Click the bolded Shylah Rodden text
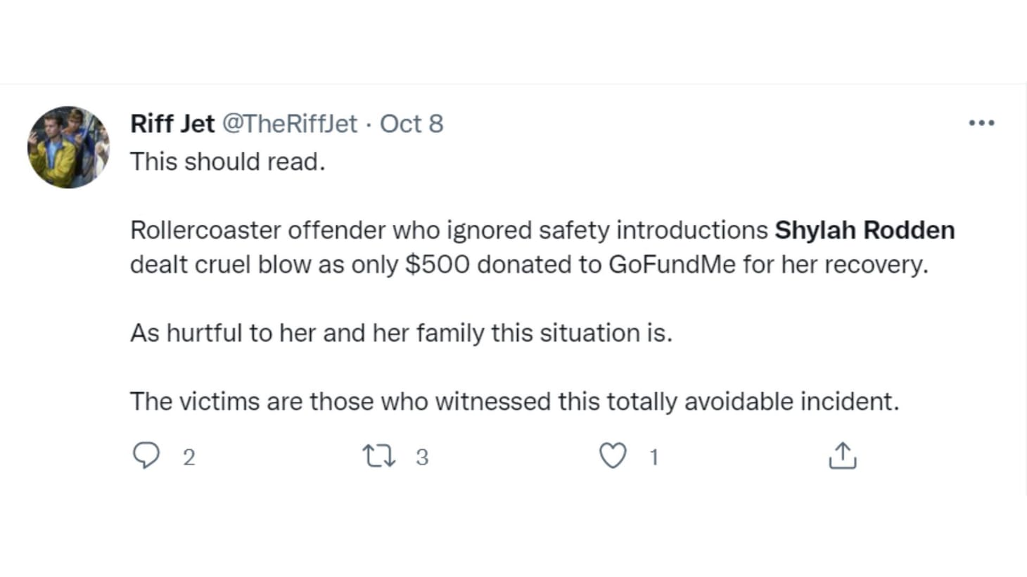 click(x=865, y=230)
